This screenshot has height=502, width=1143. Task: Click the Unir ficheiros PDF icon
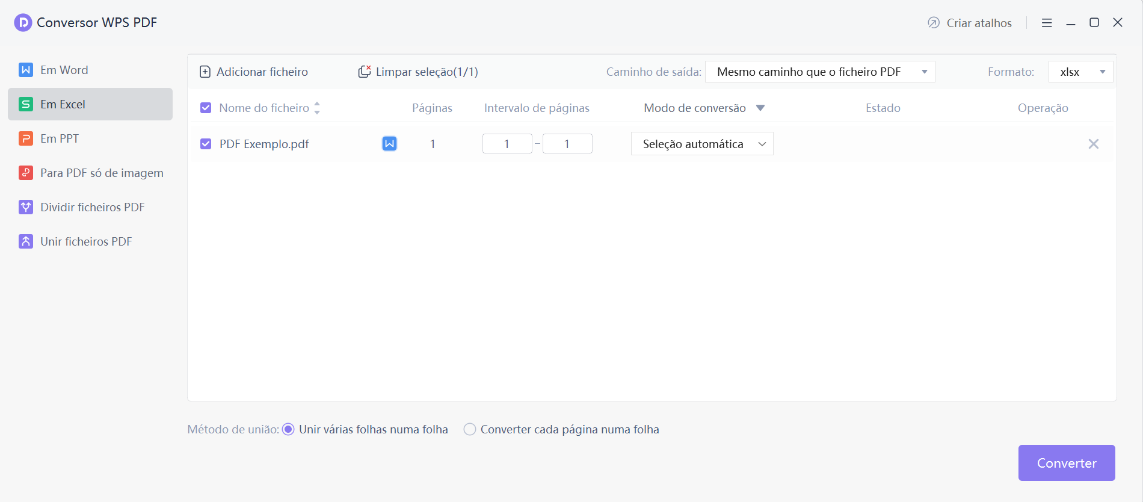(x=26, y=241)
